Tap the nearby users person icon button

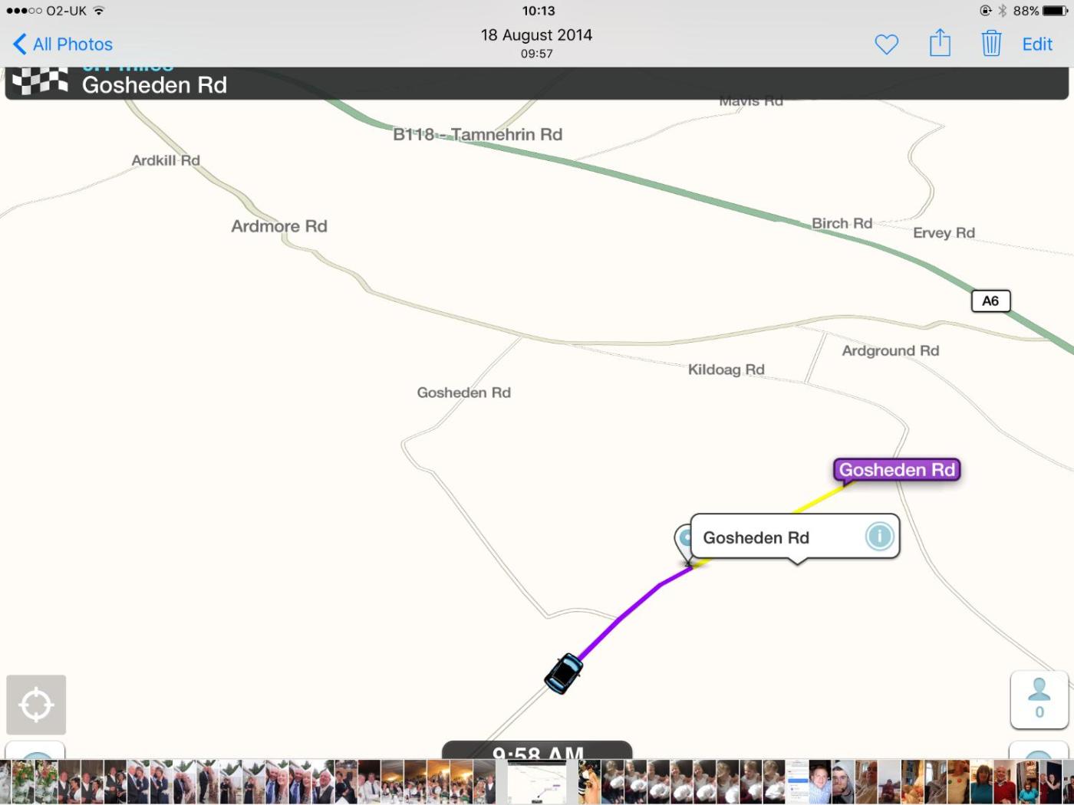pyautogui.click(x=1039, y=699)
